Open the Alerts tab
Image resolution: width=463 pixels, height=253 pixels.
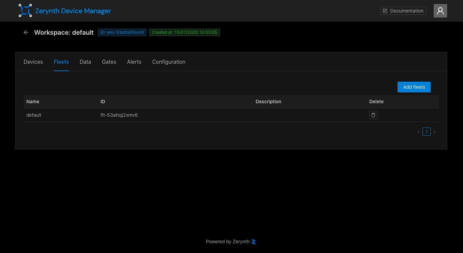click(134, 62)
